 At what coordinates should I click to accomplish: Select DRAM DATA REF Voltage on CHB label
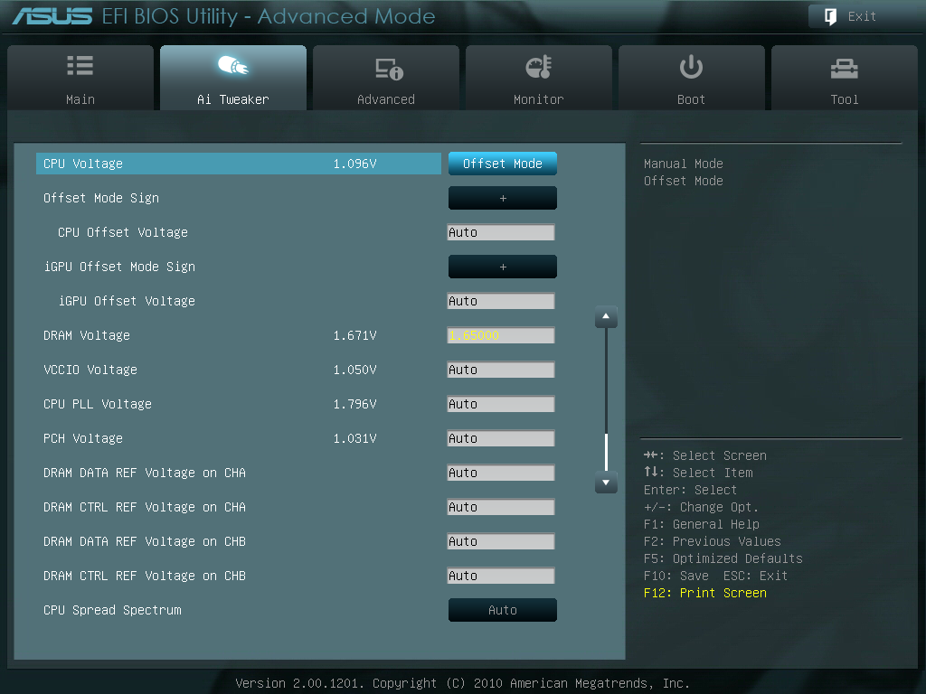click(145, 542)
